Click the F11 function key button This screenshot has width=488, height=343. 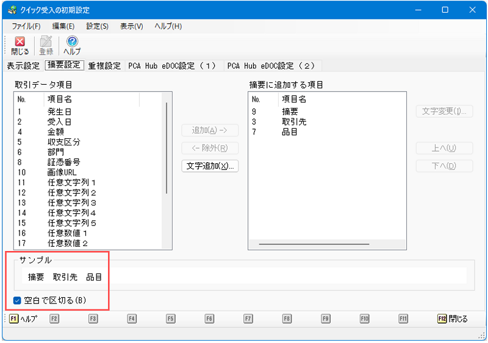403,319
